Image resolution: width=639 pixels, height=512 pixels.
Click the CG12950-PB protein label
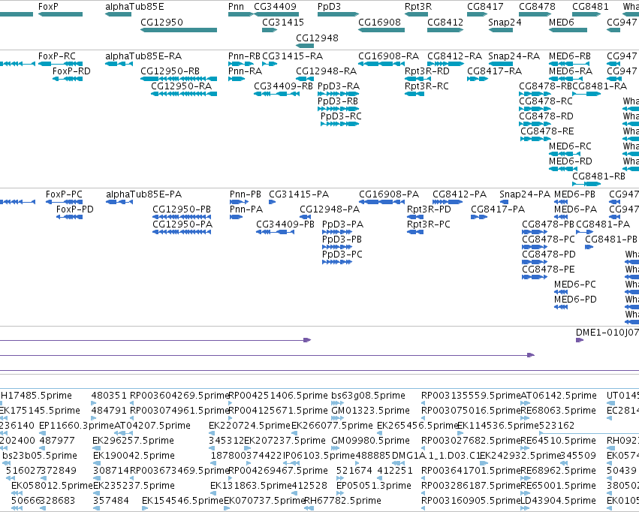click(182, 209)
